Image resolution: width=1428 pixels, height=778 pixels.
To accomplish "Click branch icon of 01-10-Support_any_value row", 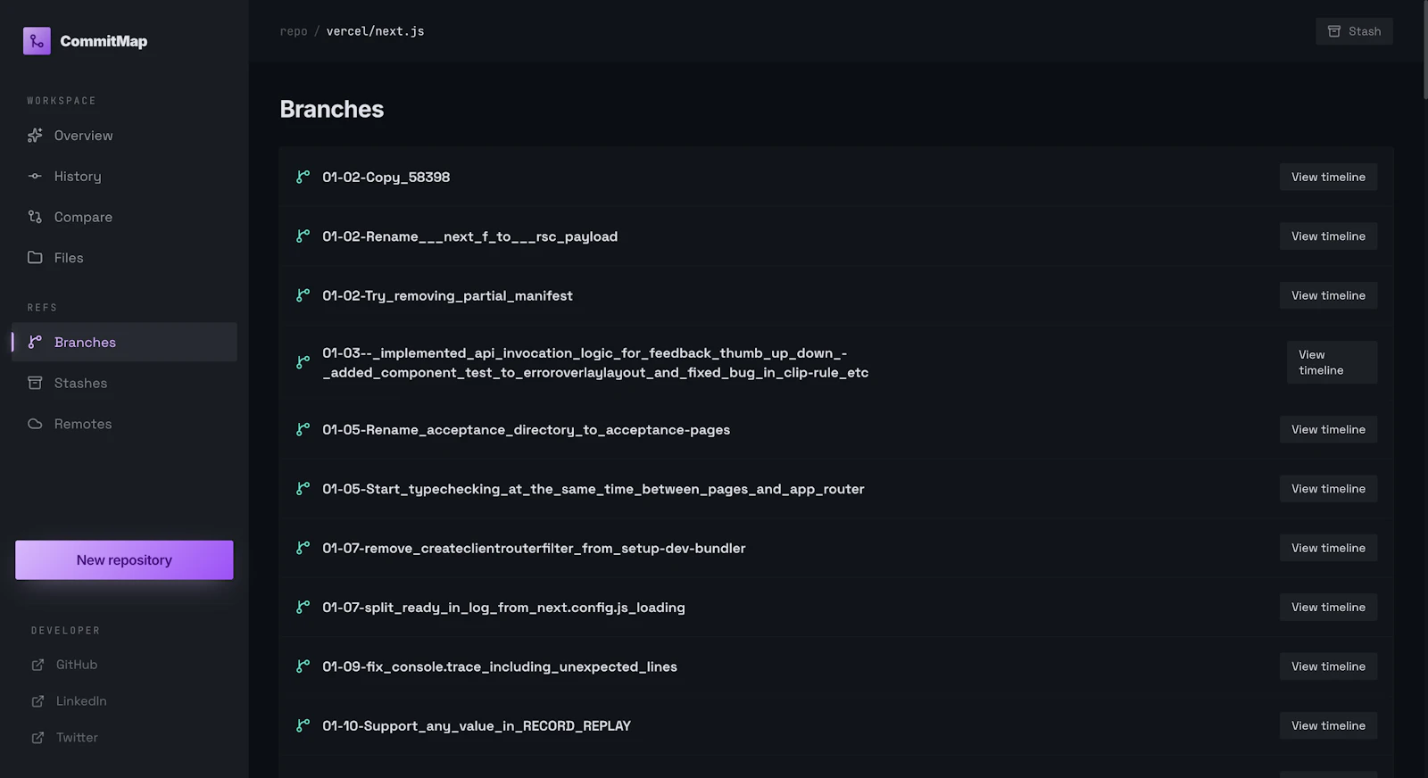I will point(303,725).
